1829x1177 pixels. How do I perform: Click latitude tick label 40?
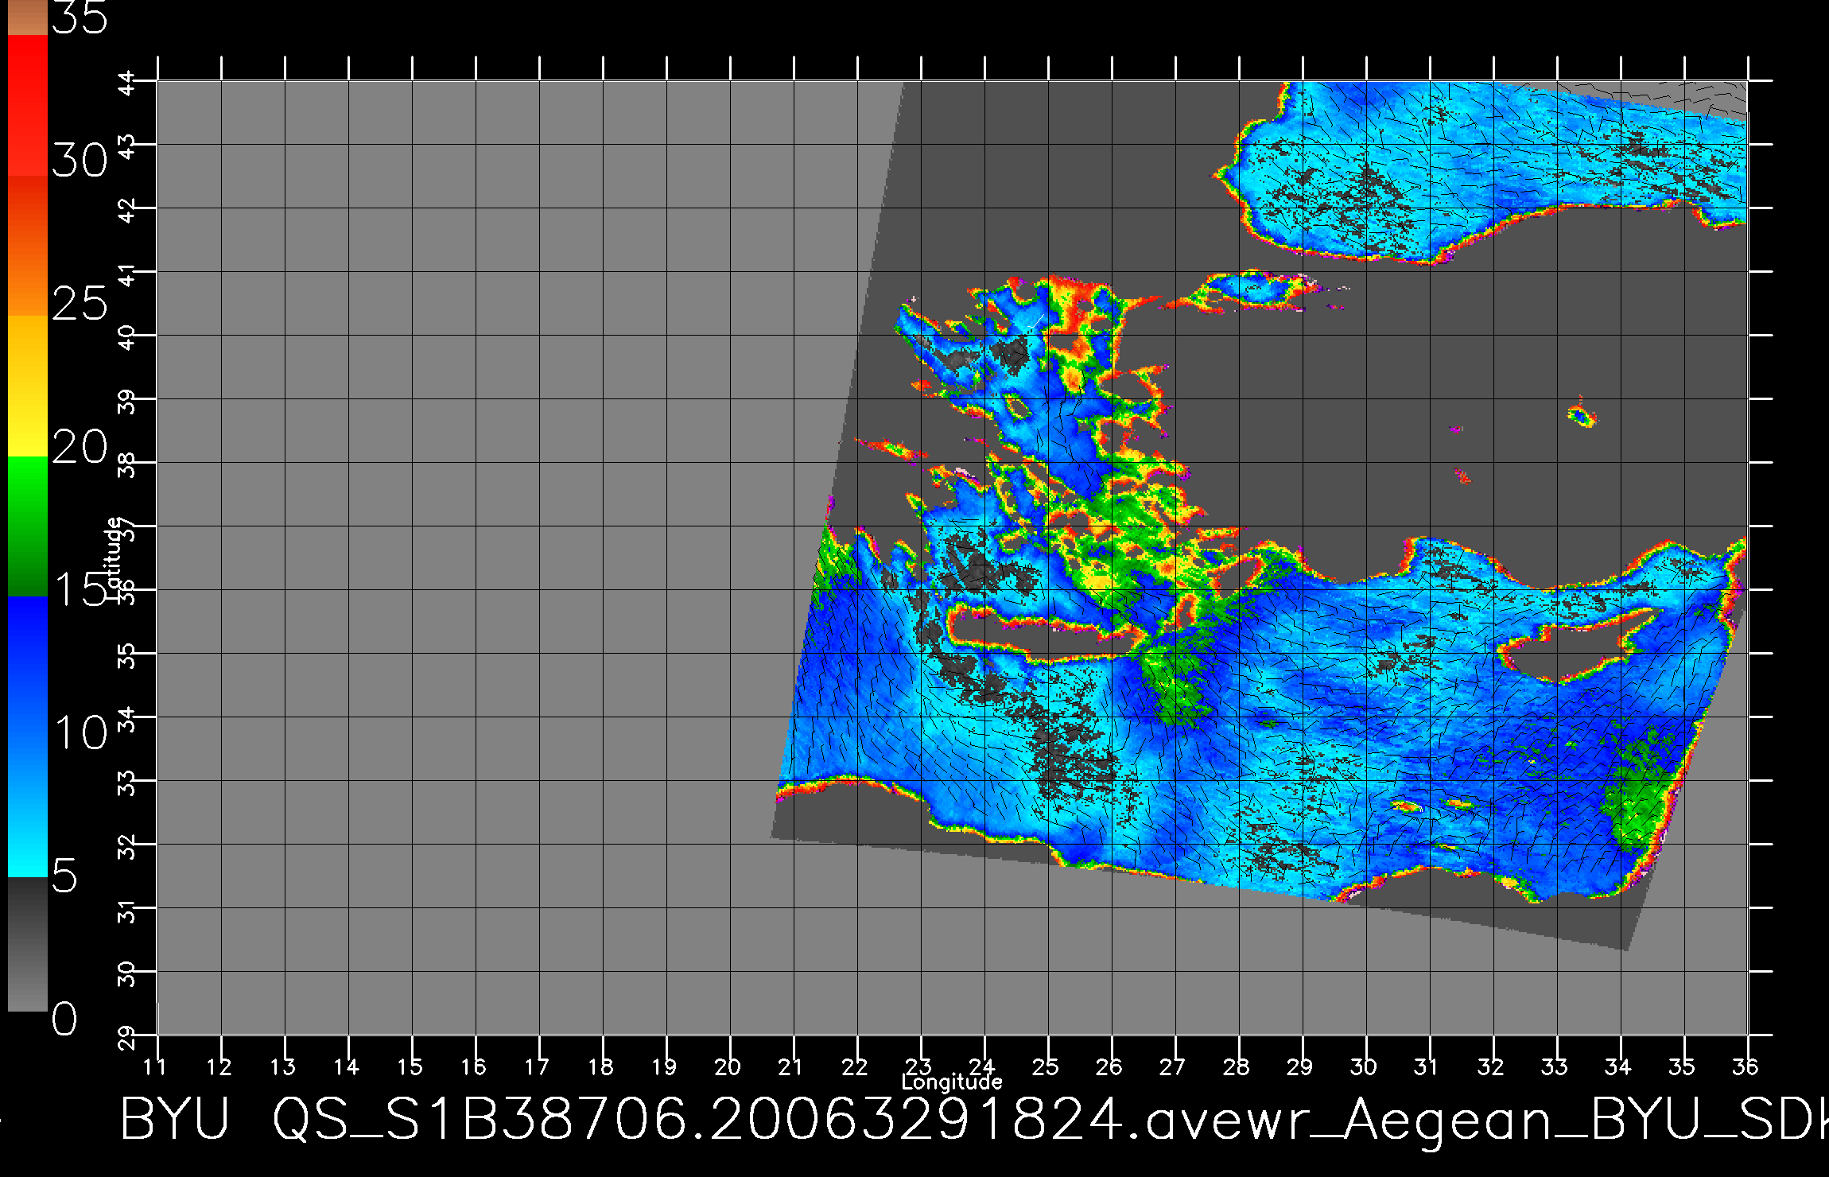[128, 340]
